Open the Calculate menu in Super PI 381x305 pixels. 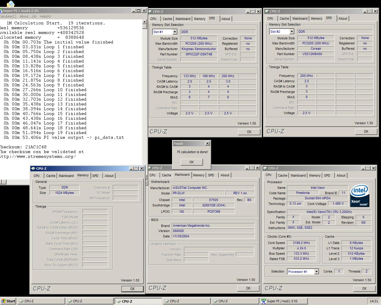point(8,16)
